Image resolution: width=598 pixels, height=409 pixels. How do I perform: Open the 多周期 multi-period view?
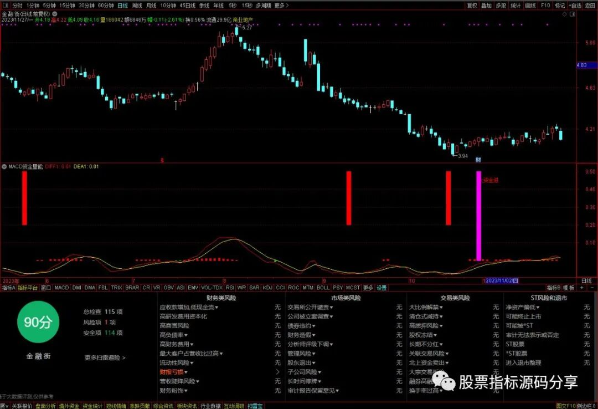point(263,6)
